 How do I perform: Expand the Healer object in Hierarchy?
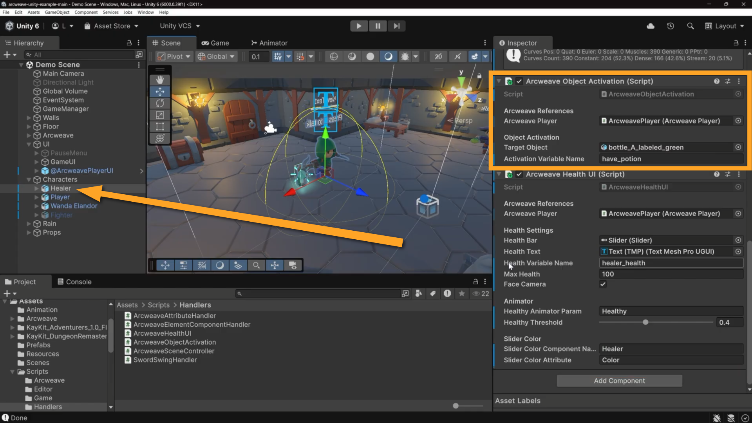pos(36,188)
